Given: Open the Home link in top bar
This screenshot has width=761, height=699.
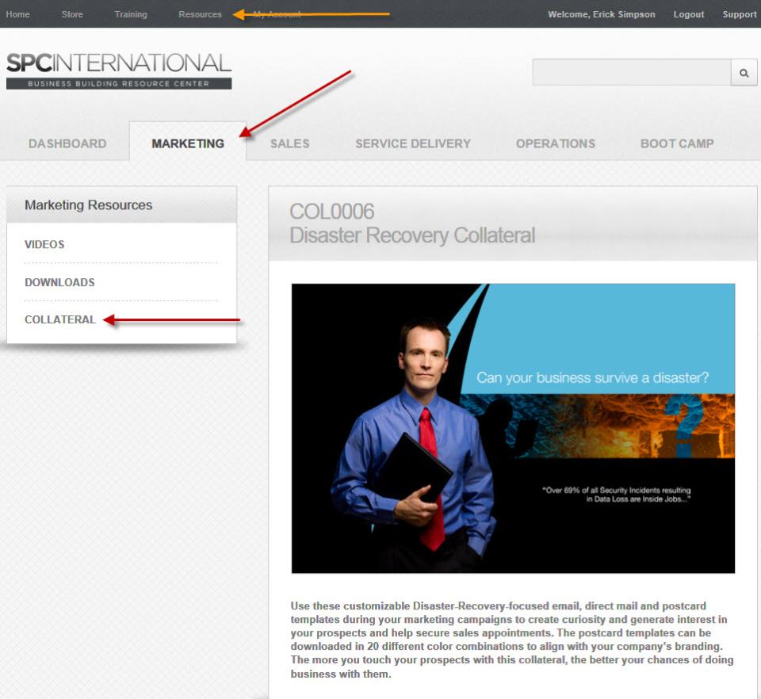Looking at the screenshot, I should click(17, 14).
